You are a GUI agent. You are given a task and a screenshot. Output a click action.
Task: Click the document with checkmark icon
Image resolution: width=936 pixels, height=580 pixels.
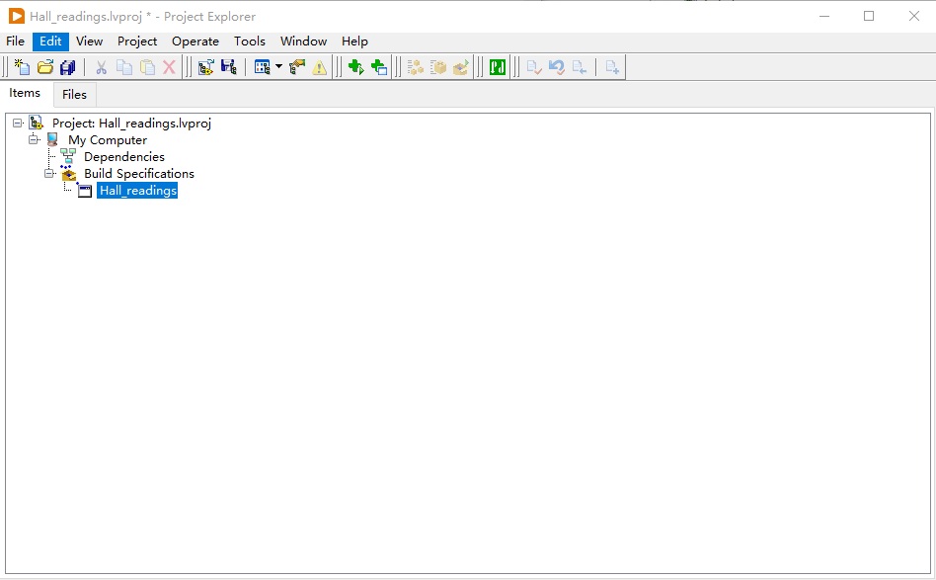534,67
